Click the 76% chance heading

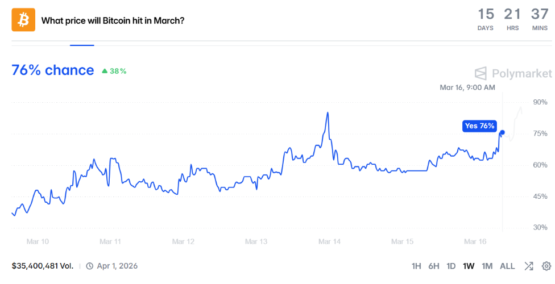(53, 70)
